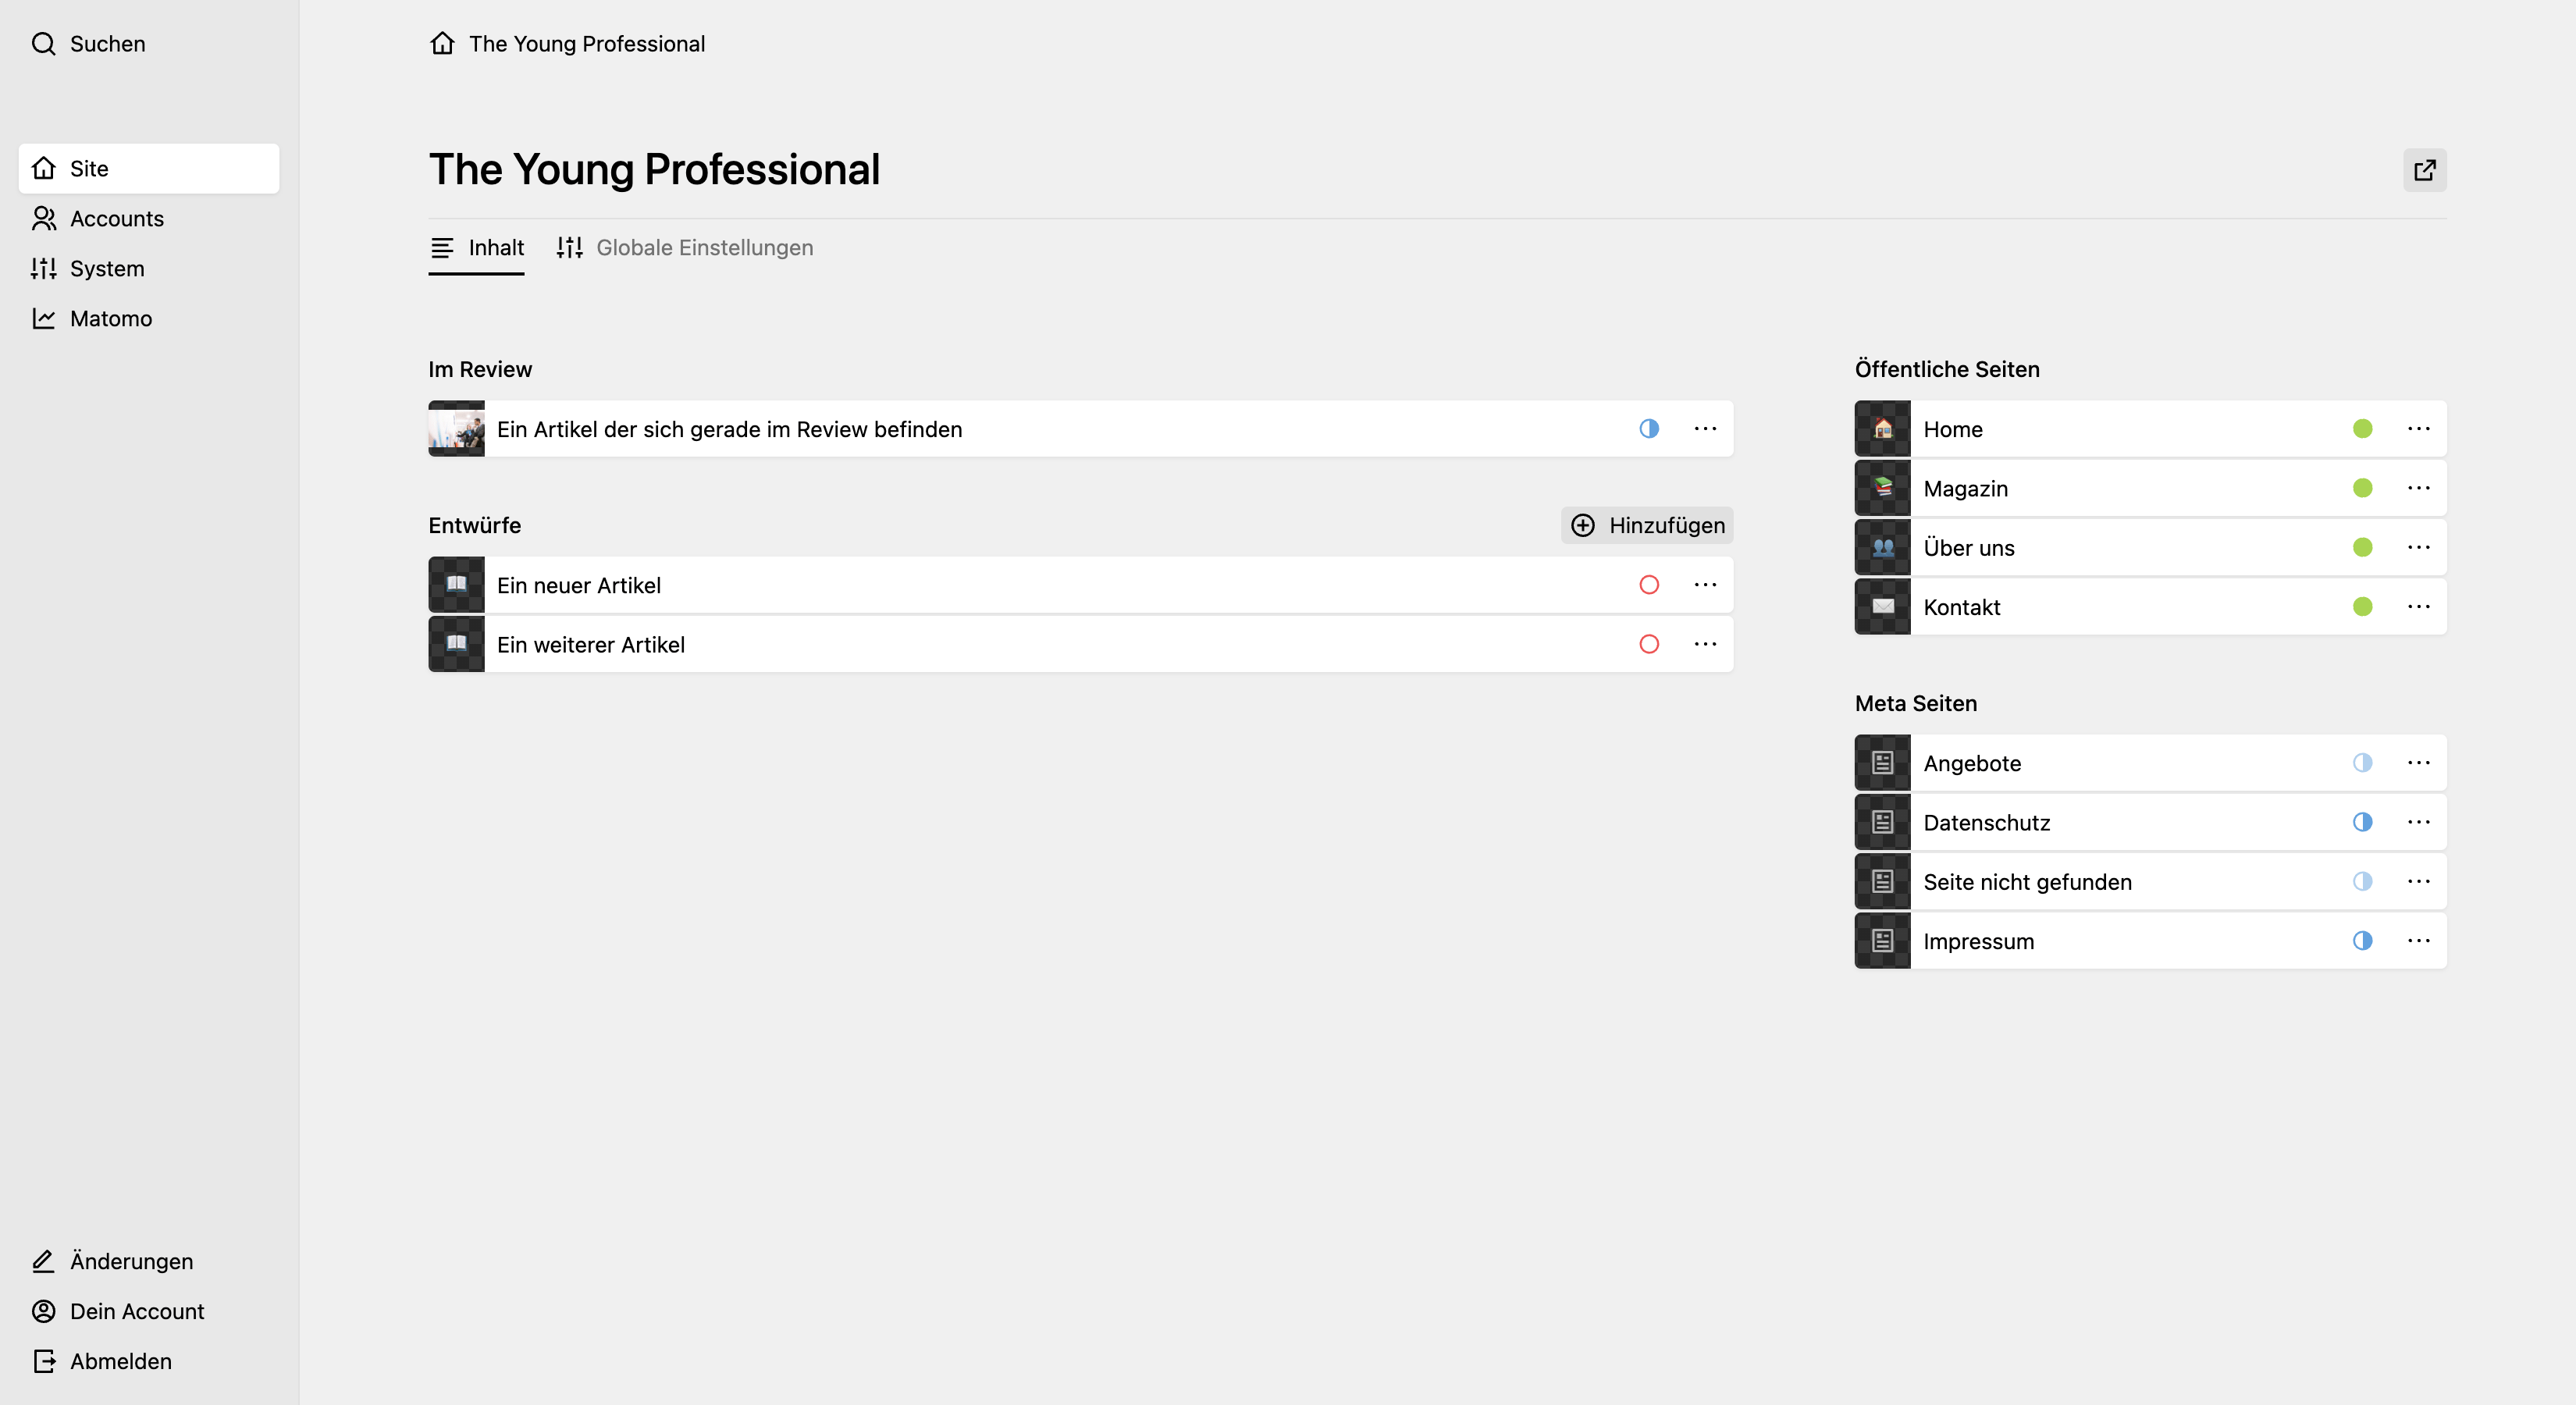Viewport: 2576px width, 1405px height.
Task: Go to the System section
Action: click(x=149, y=268)
